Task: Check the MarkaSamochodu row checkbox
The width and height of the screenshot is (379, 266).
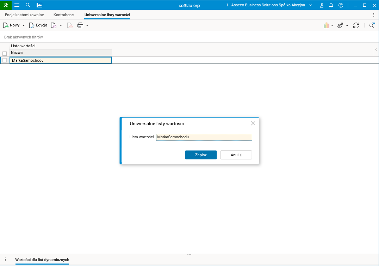Action: click(x=5, y=60)
